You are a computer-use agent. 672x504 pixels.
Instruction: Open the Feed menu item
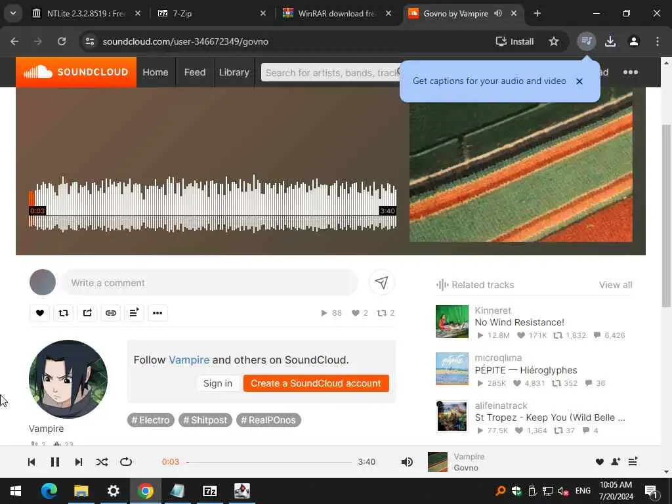194,72
